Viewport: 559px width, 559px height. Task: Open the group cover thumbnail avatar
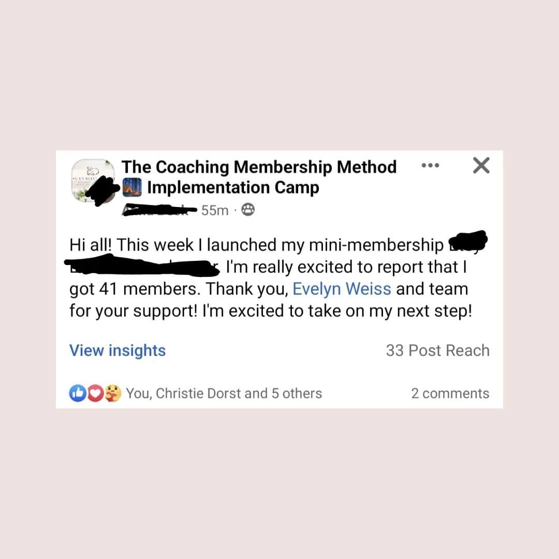point(93,181)
